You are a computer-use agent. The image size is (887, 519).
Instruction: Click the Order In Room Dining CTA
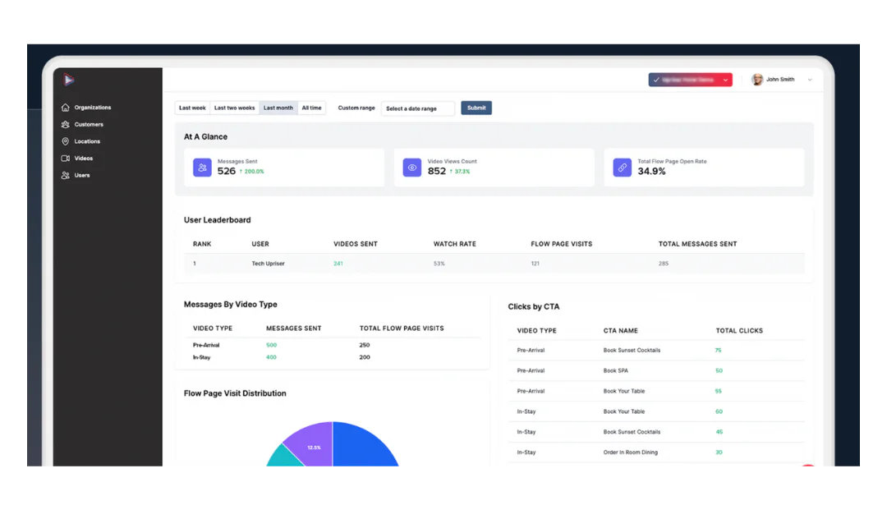tap(630, 452)
